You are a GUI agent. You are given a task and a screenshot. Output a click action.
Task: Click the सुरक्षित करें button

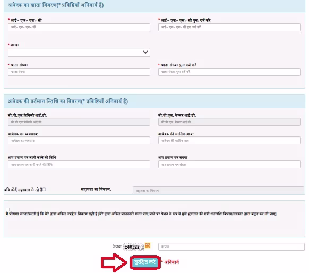(145, 262)
